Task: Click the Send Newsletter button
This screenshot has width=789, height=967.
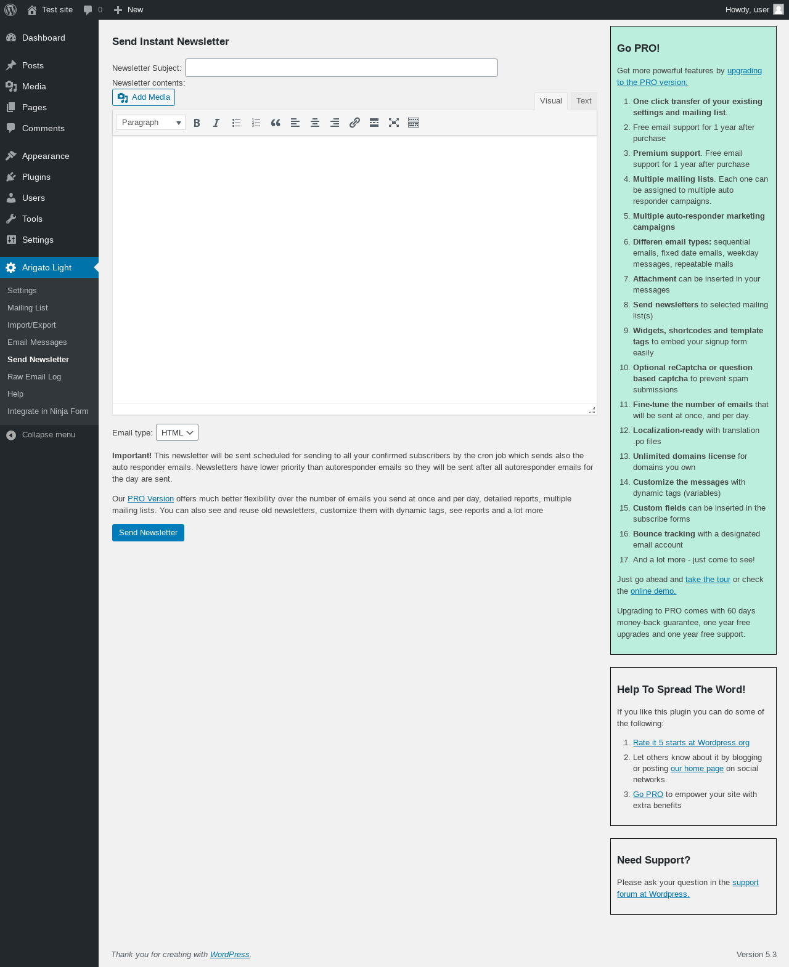Action: pyautogui.click(x=148, y=533)
